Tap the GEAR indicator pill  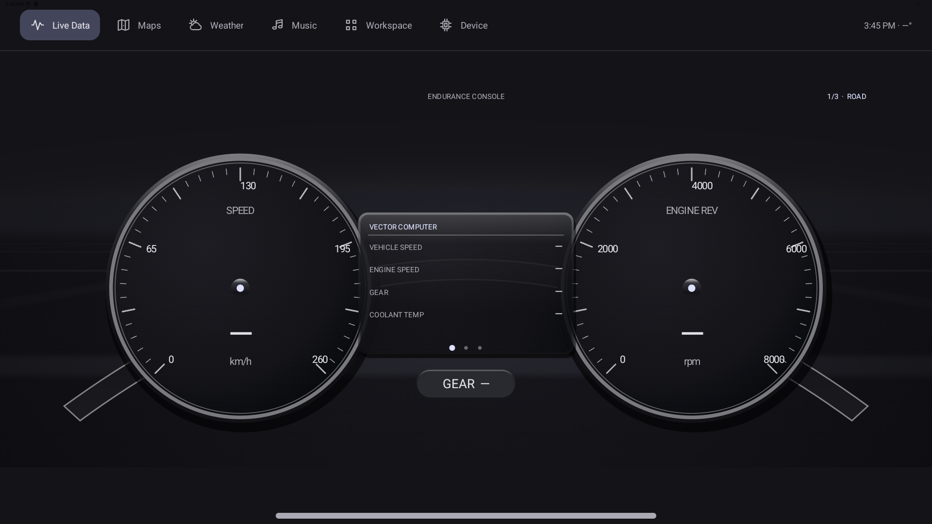(x=466, y=384)
